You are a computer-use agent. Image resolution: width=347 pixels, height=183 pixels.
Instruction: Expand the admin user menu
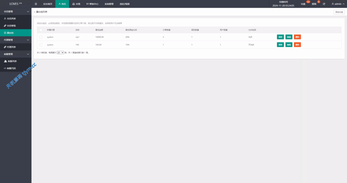pos(338,4)
